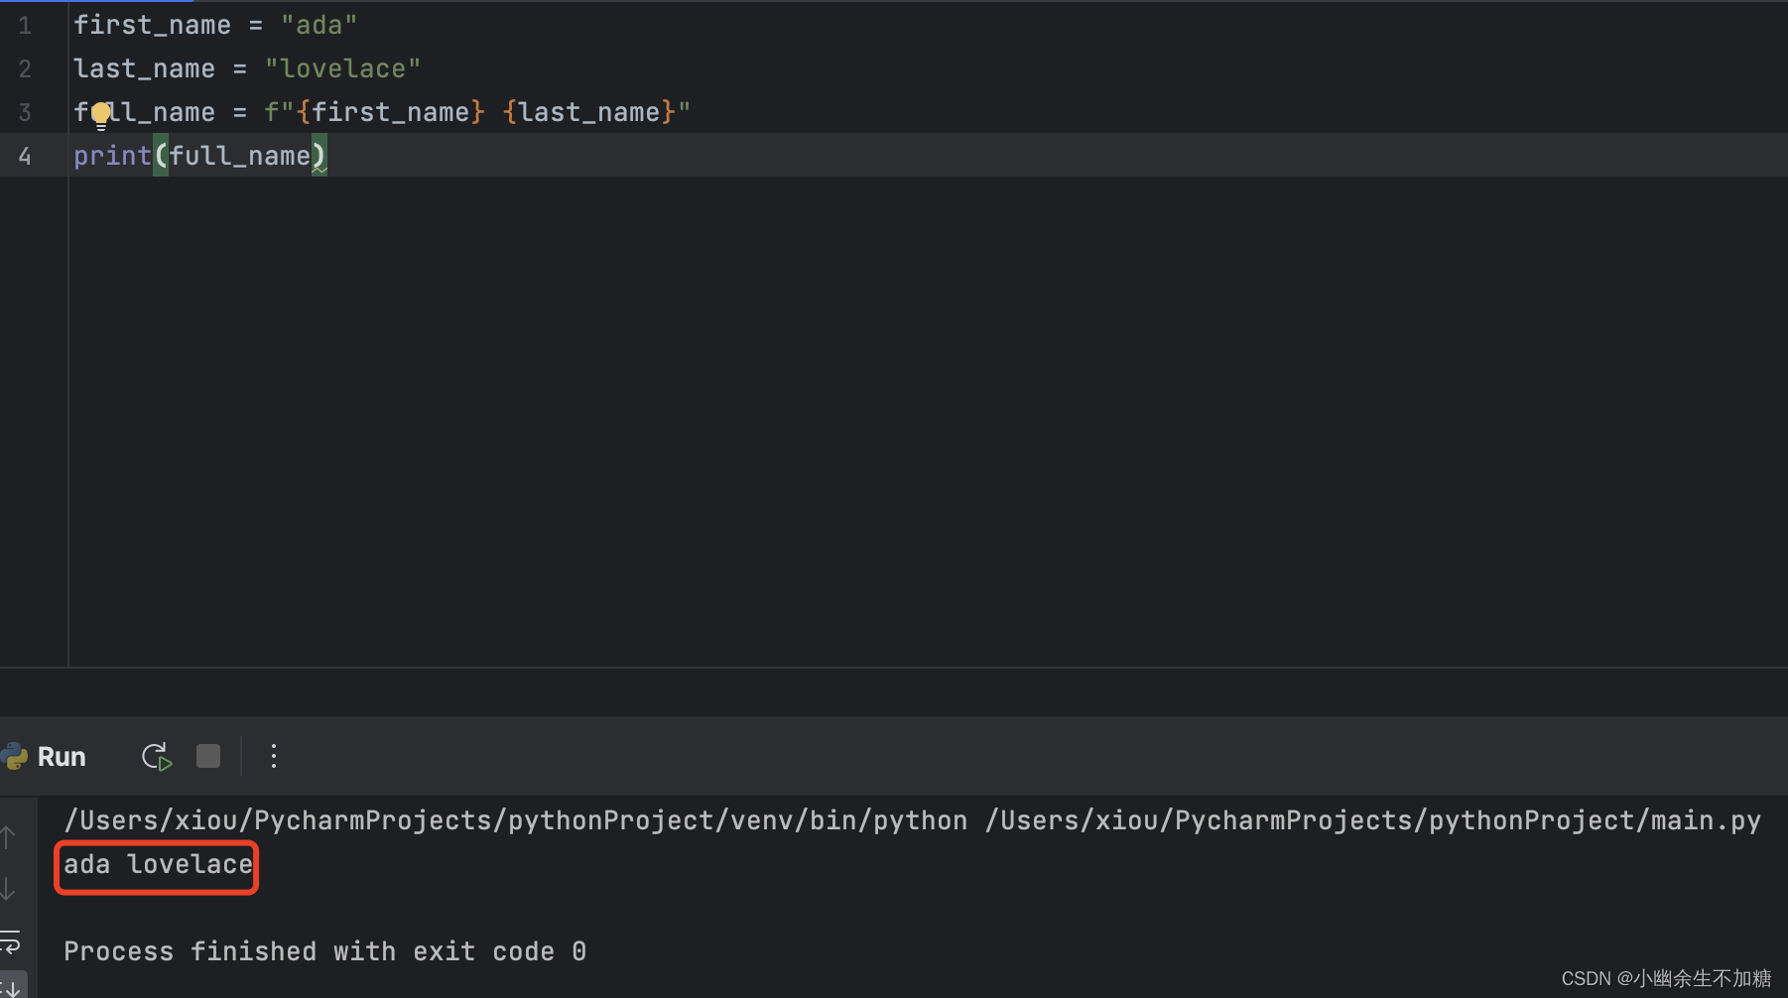Screen dimensions: 1788x998
Task: Click the yellow lightbulb quick-fix icon
Action: pos(101,117)
